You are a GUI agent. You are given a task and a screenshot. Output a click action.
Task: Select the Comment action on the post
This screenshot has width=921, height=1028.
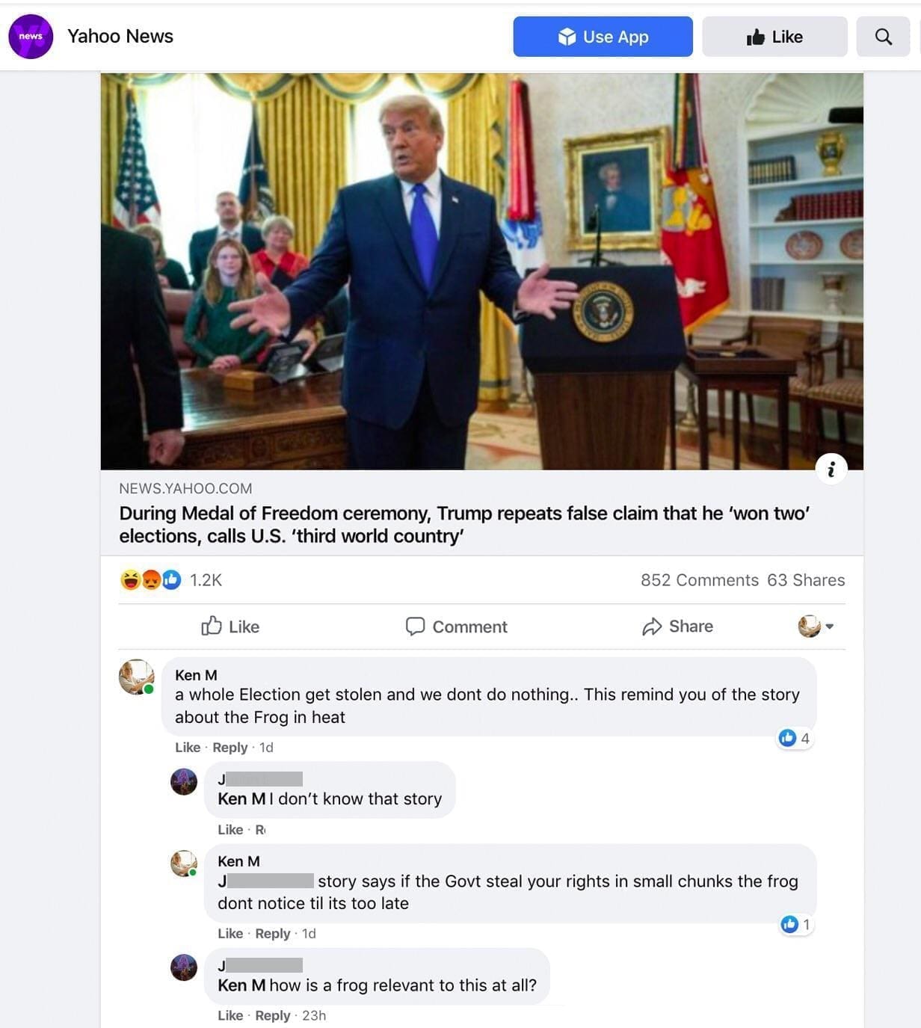(x=456, y=627)
